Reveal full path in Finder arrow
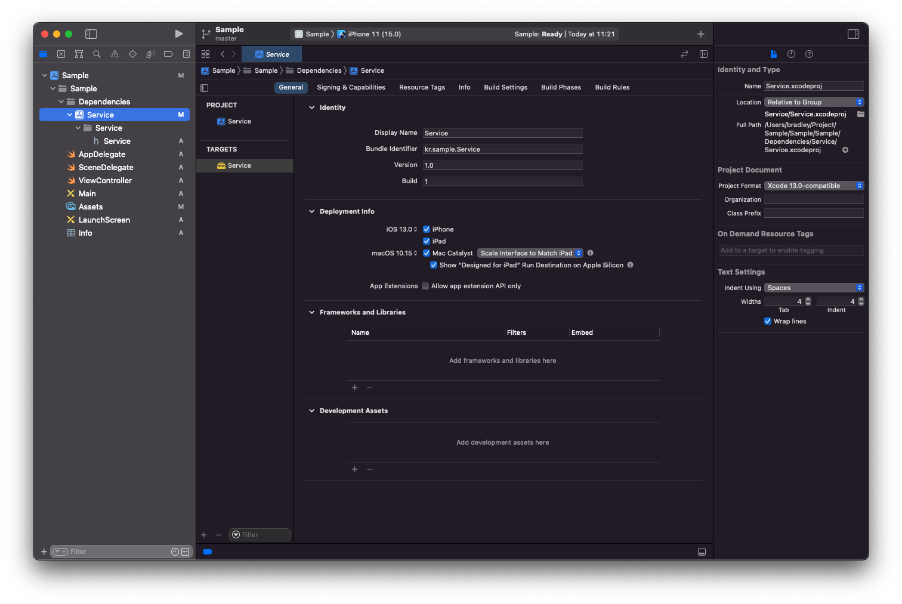The height and width of the screenshot is (604, 902). [845, 150]
